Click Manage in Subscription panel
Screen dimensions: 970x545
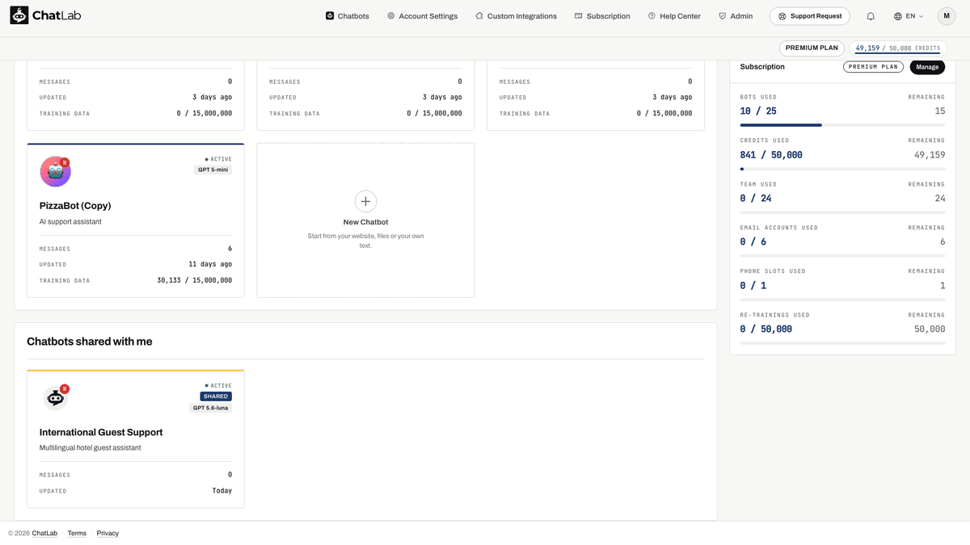[927, 67]
